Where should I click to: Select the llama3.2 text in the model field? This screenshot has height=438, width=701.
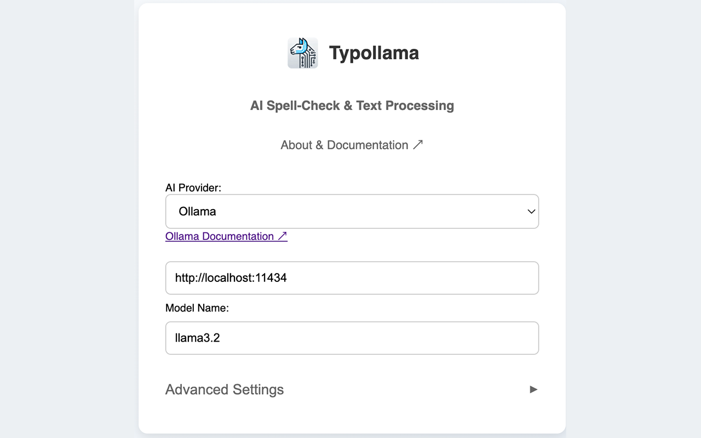click(x=197, y=338)
